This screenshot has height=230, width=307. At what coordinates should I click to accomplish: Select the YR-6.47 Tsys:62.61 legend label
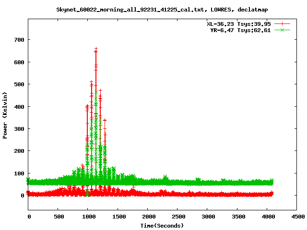click(240, 30)
